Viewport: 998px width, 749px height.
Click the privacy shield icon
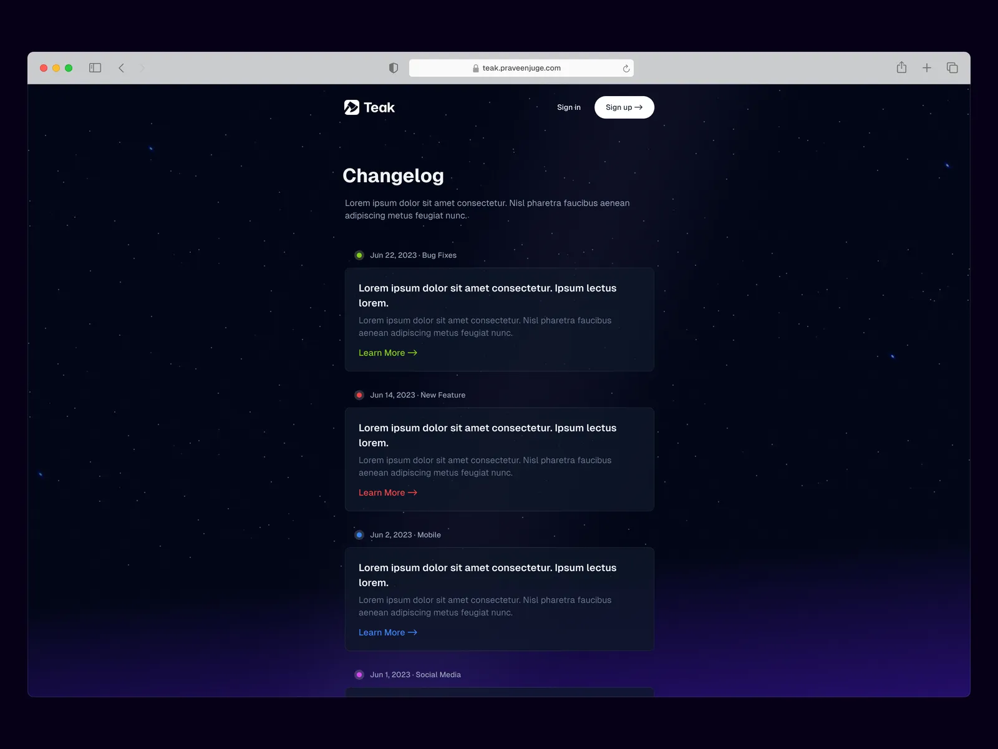(394, 68)
